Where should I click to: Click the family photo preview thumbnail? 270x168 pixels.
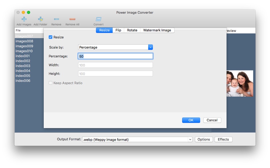click(x=240, y=83)
